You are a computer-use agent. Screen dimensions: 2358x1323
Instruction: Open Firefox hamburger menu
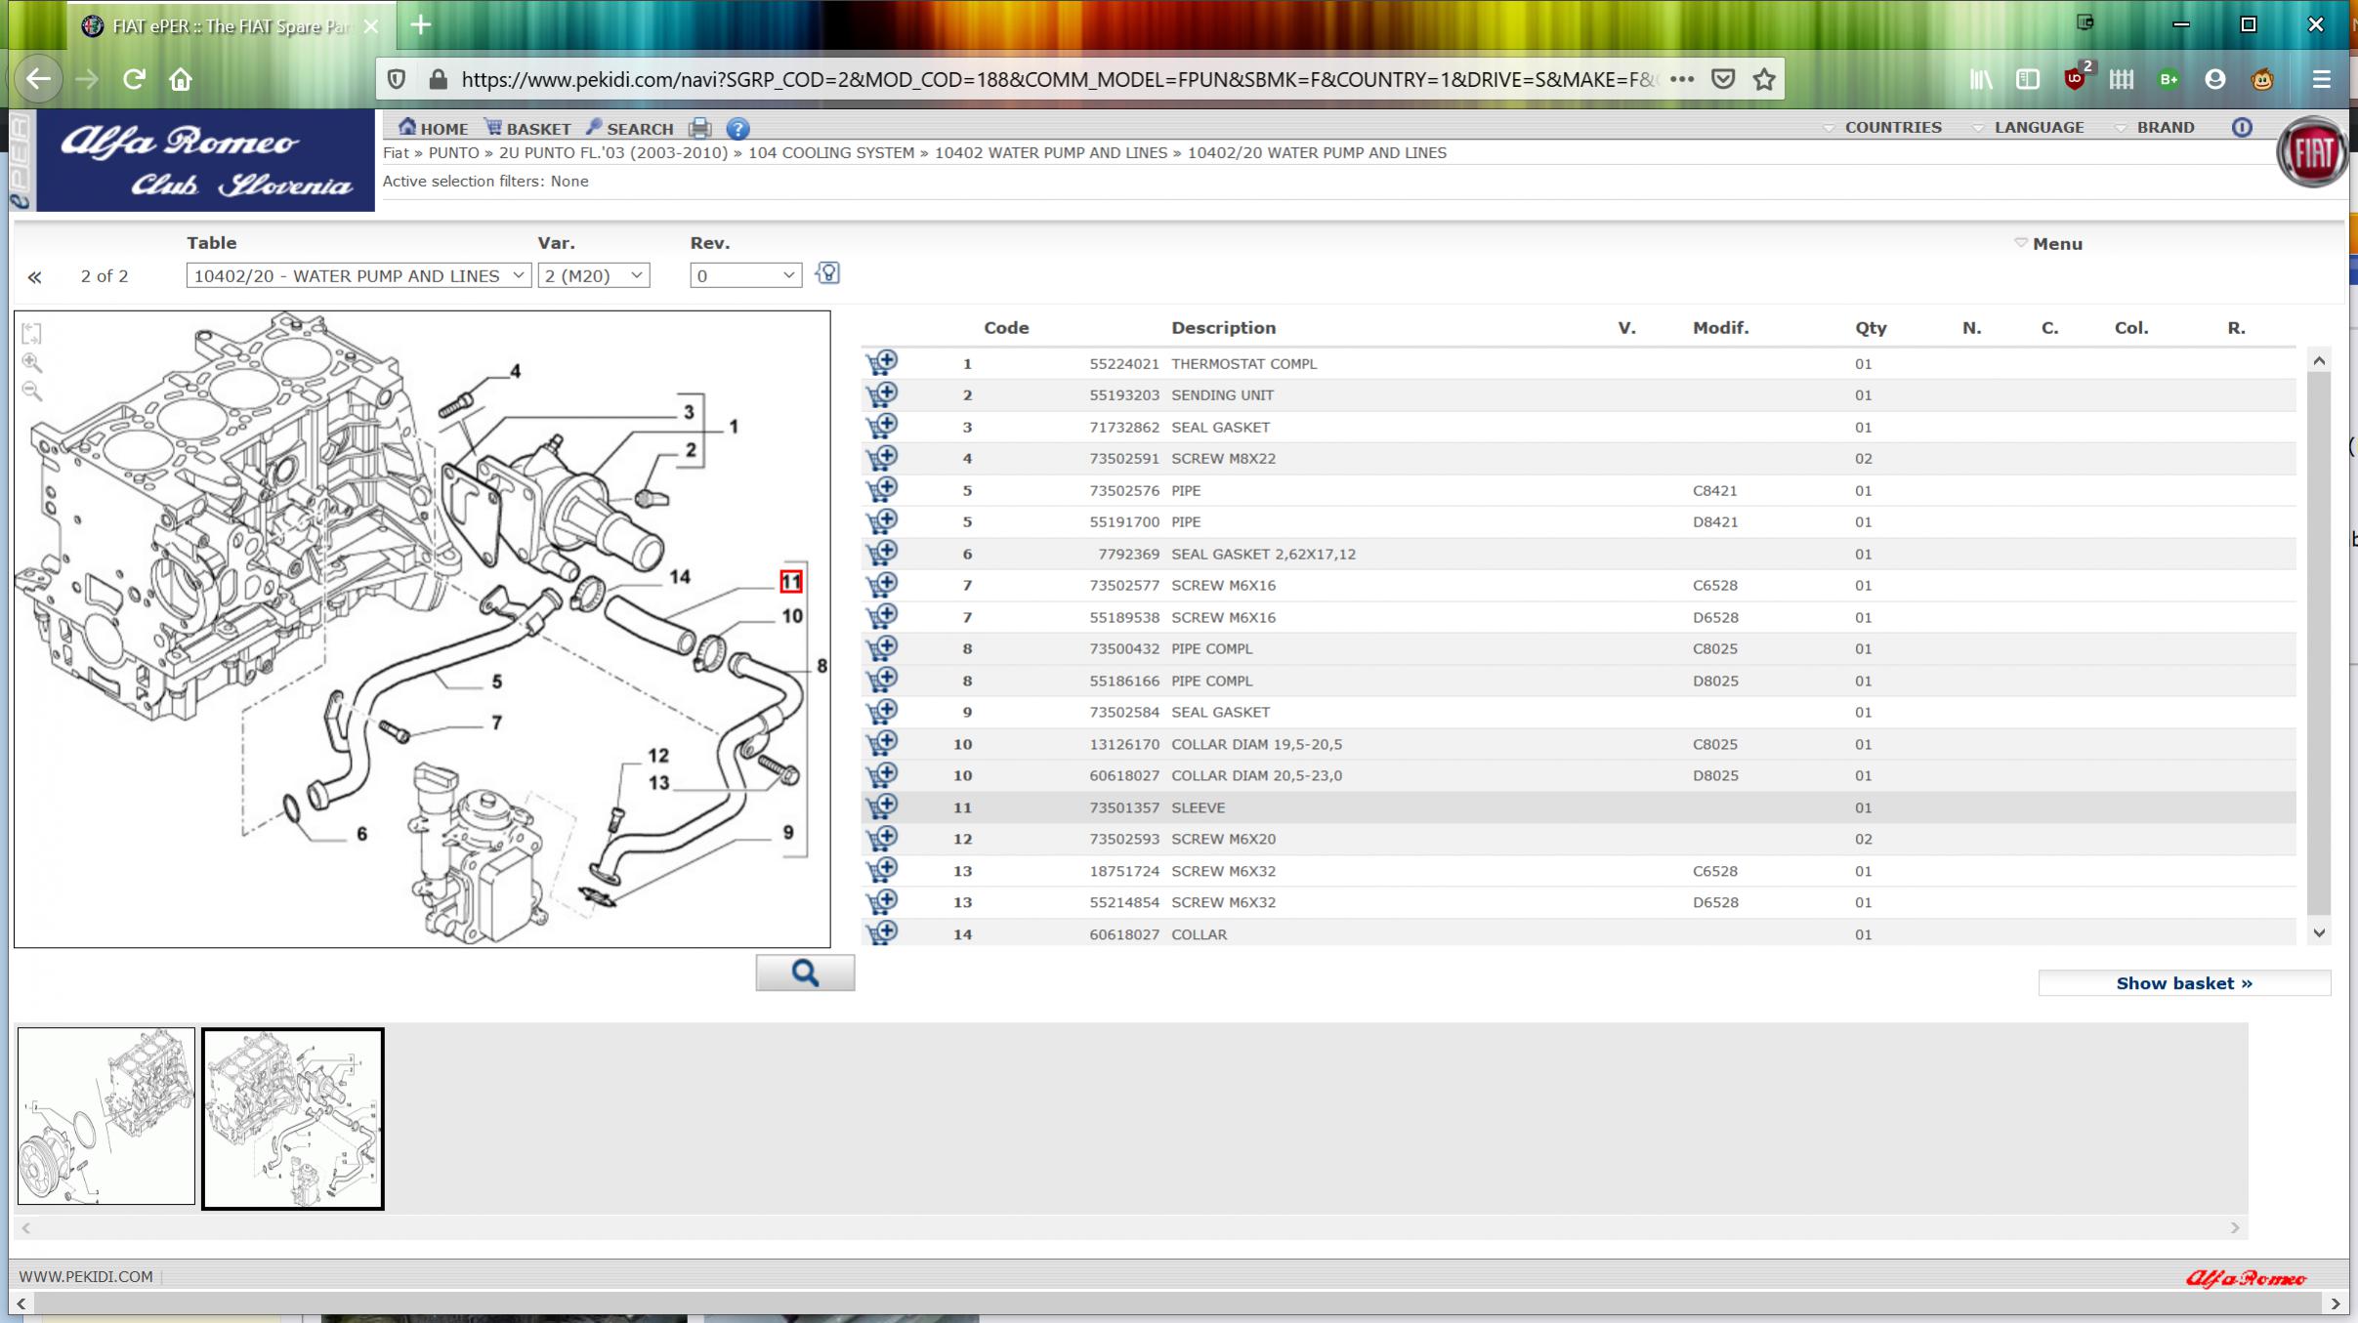[x=2322, y=79]
